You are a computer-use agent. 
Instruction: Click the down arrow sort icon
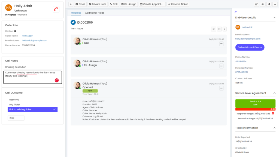coord(225,29)
